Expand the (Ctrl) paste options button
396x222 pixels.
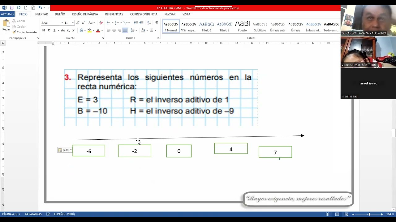(65, 150)
